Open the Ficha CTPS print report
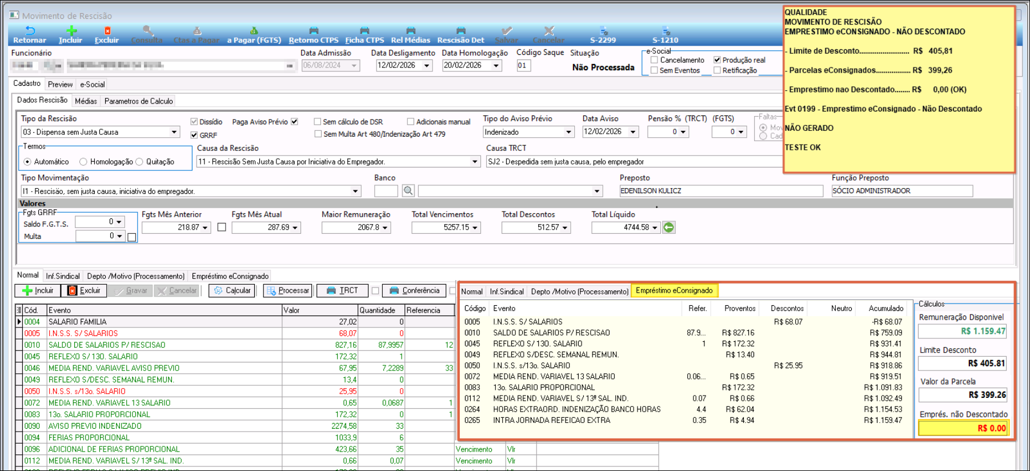 pos(364,32)
